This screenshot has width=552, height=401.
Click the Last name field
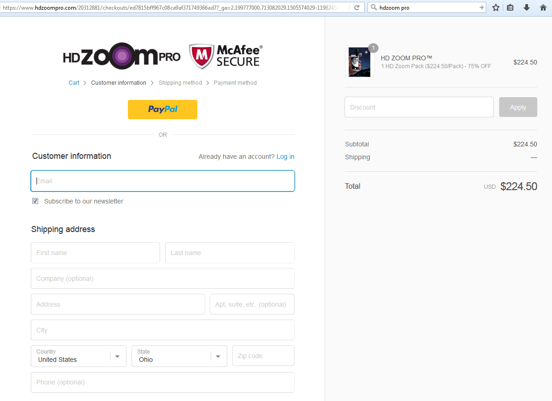point(230,253)
